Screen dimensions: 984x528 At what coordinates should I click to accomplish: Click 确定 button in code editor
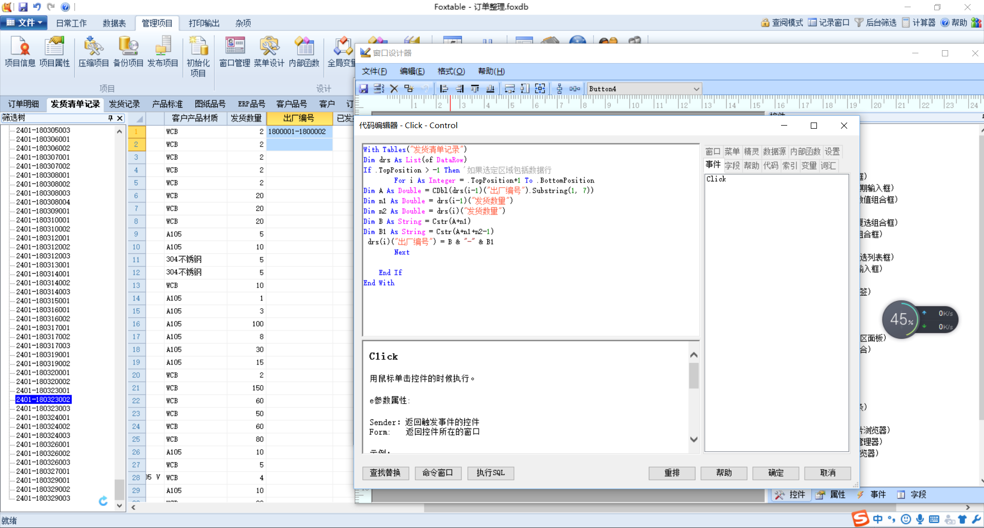(x=775, y=473)
